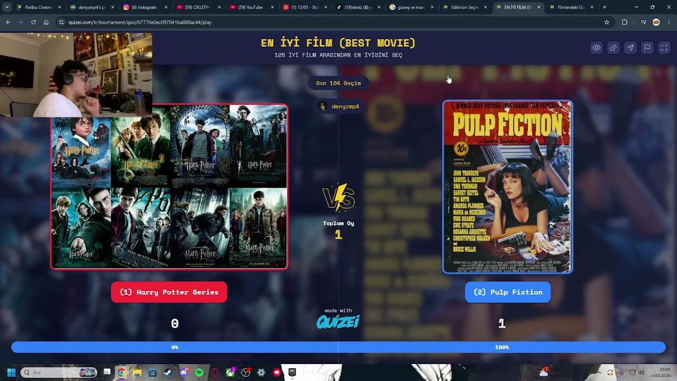The image size is (677, 381).
Task: Open the Chrome three-dot menu
Action: coord(669,22)
